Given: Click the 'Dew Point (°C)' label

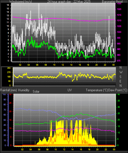Looking at the screenshot, I should [118, 90].
